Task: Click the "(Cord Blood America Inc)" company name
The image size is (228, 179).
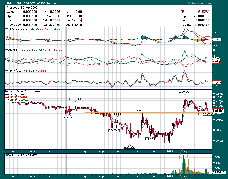Action: (30, 3)
